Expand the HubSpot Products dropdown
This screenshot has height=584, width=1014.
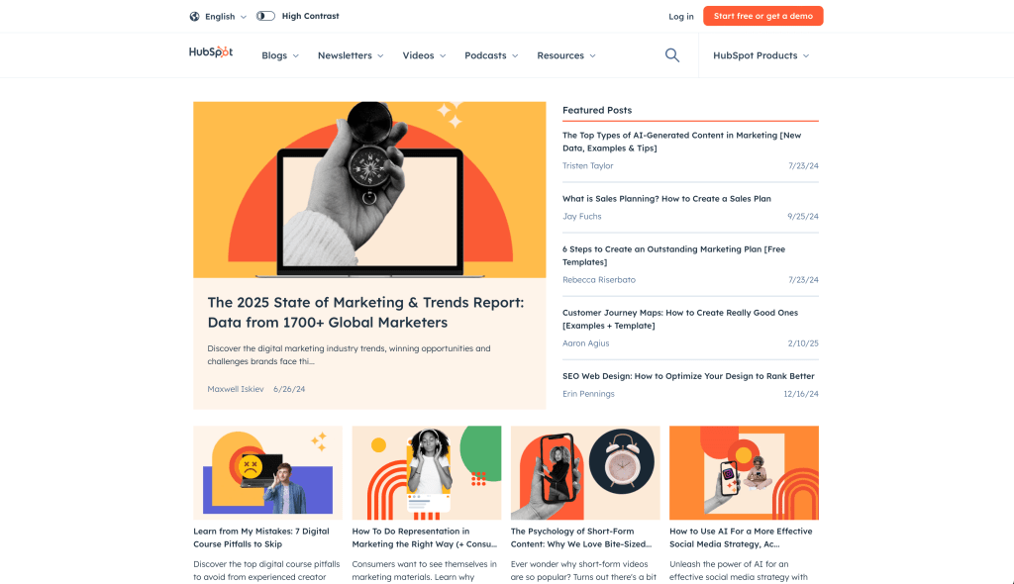pyautogui.click(x=760, y=55)
